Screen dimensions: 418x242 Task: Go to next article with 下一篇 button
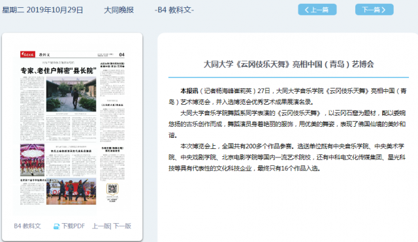(374, 10)
